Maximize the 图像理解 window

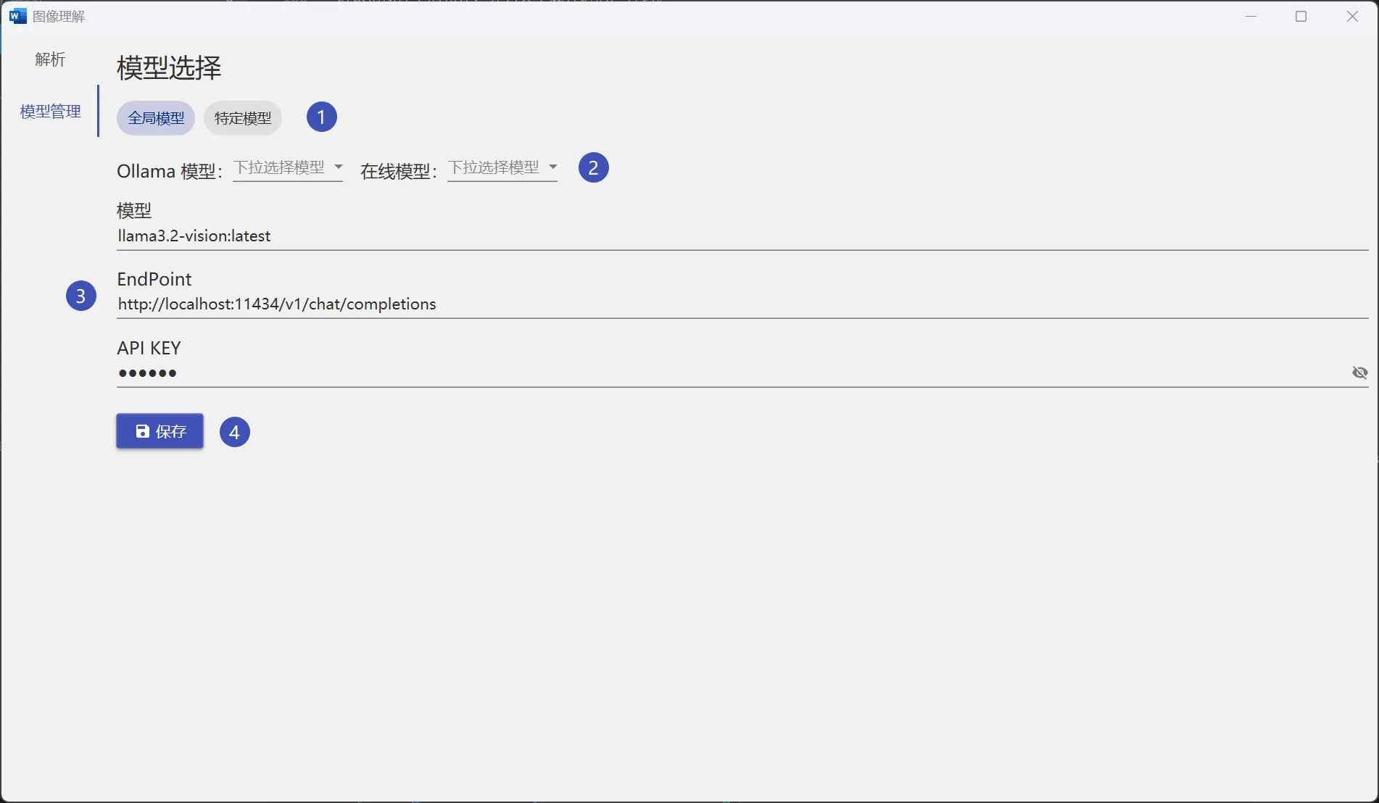pyautogui.click(x=1301, y=17)
